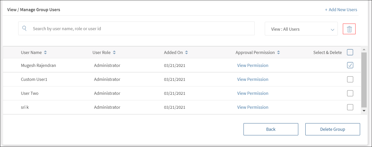Viewport: 372px width, 147px height.
Task: Sort by User Name column arrows
Action: (x=45, y=52)
